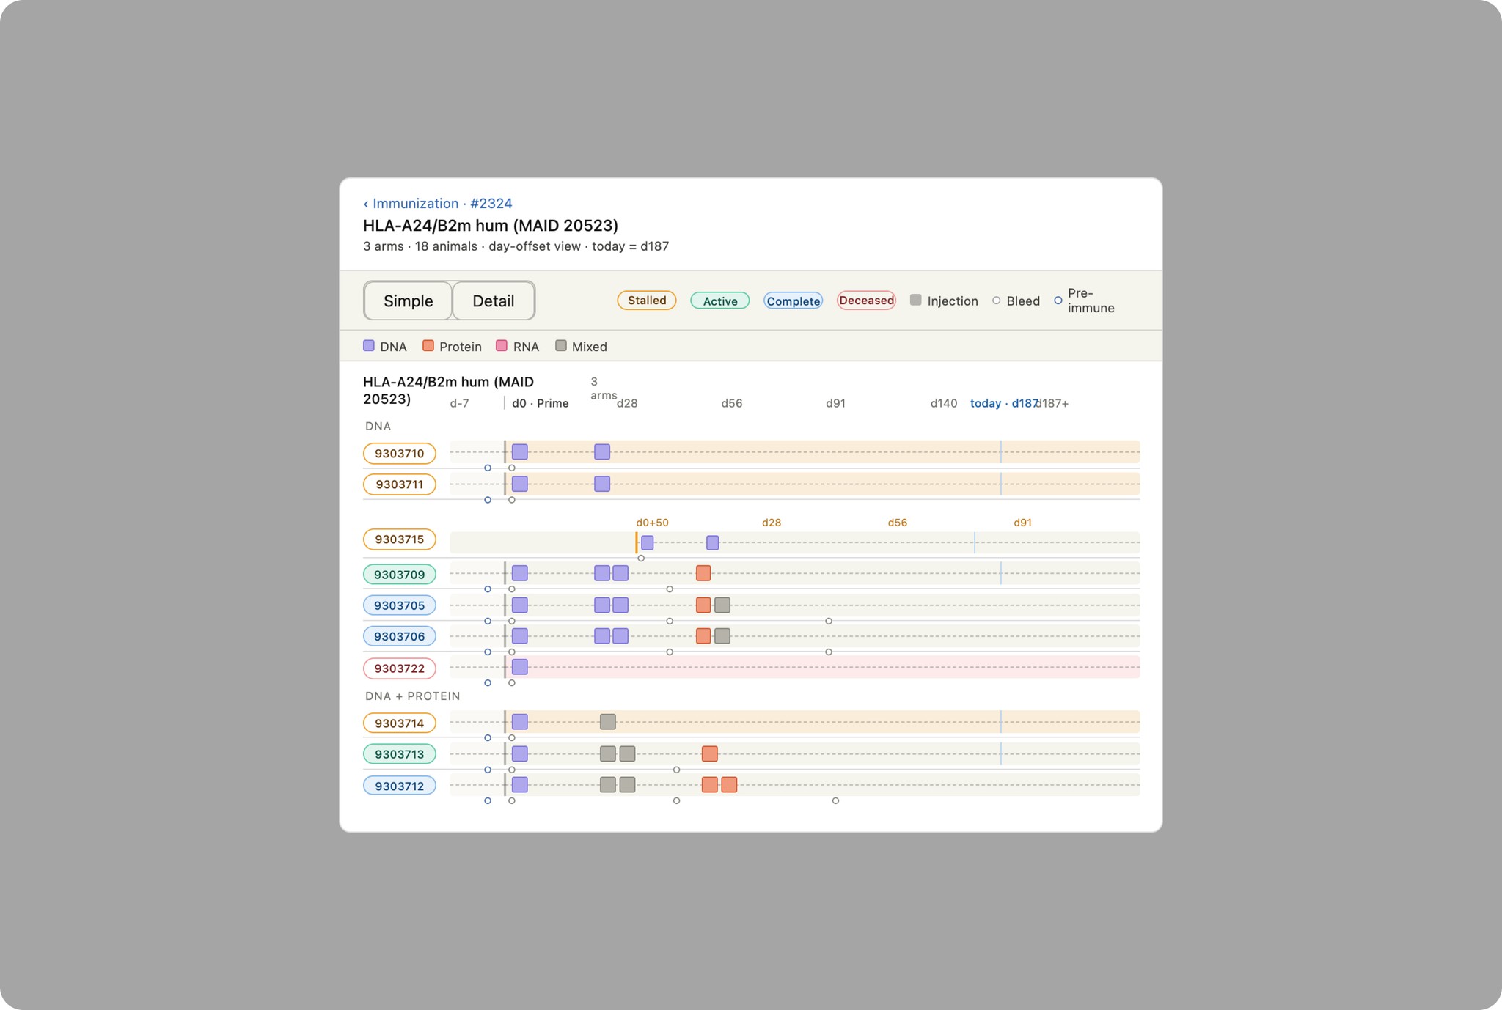Select the Mixed injection for 9303706
Image resolution: width=1502 pixels, height=1010 pixels.
click(722, 635)
